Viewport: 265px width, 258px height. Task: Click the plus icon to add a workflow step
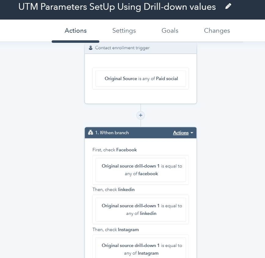(x=140, y=115)
